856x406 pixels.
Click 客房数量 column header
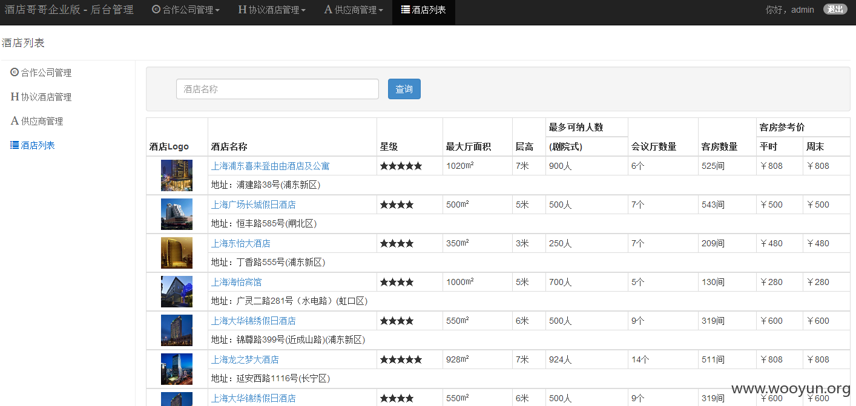click(x=719, y=146)
